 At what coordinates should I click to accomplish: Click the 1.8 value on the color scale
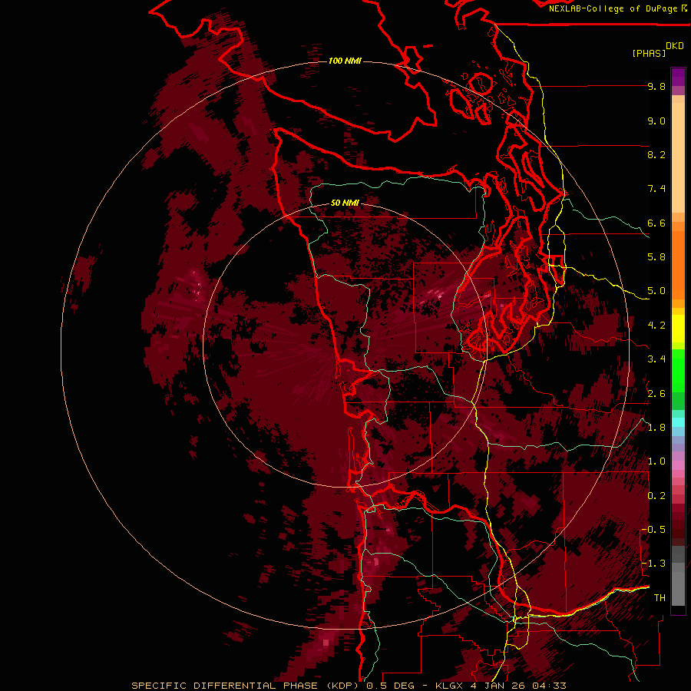click(656, 428)
